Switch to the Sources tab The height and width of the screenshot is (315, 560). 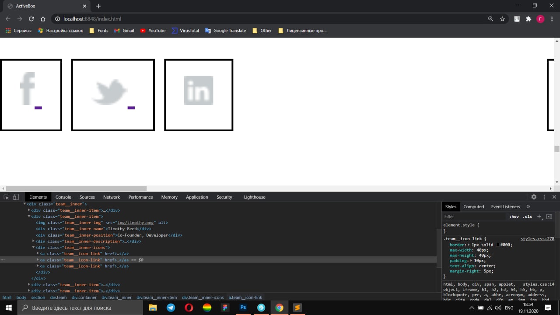point(87,197)
